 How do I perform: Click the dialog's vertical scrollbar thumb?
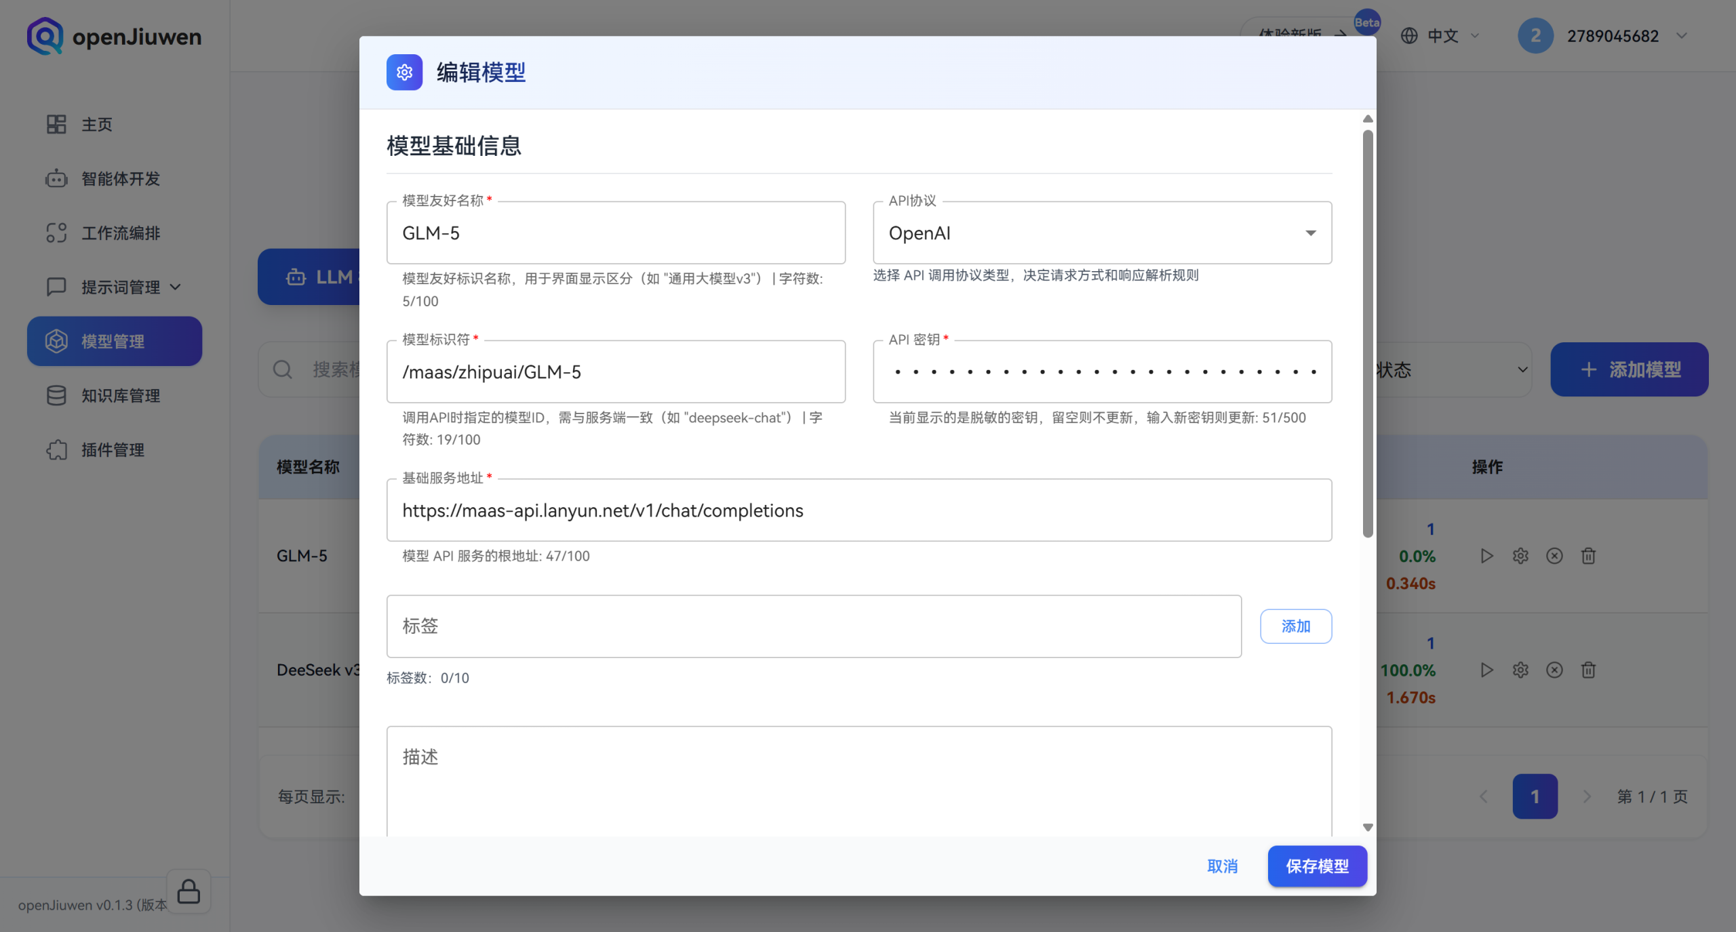tap(1368, 332)
